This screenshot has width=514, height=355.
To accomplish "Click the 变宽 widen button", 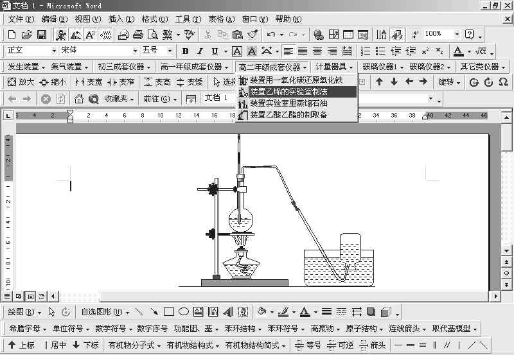I will pos(88,82).
